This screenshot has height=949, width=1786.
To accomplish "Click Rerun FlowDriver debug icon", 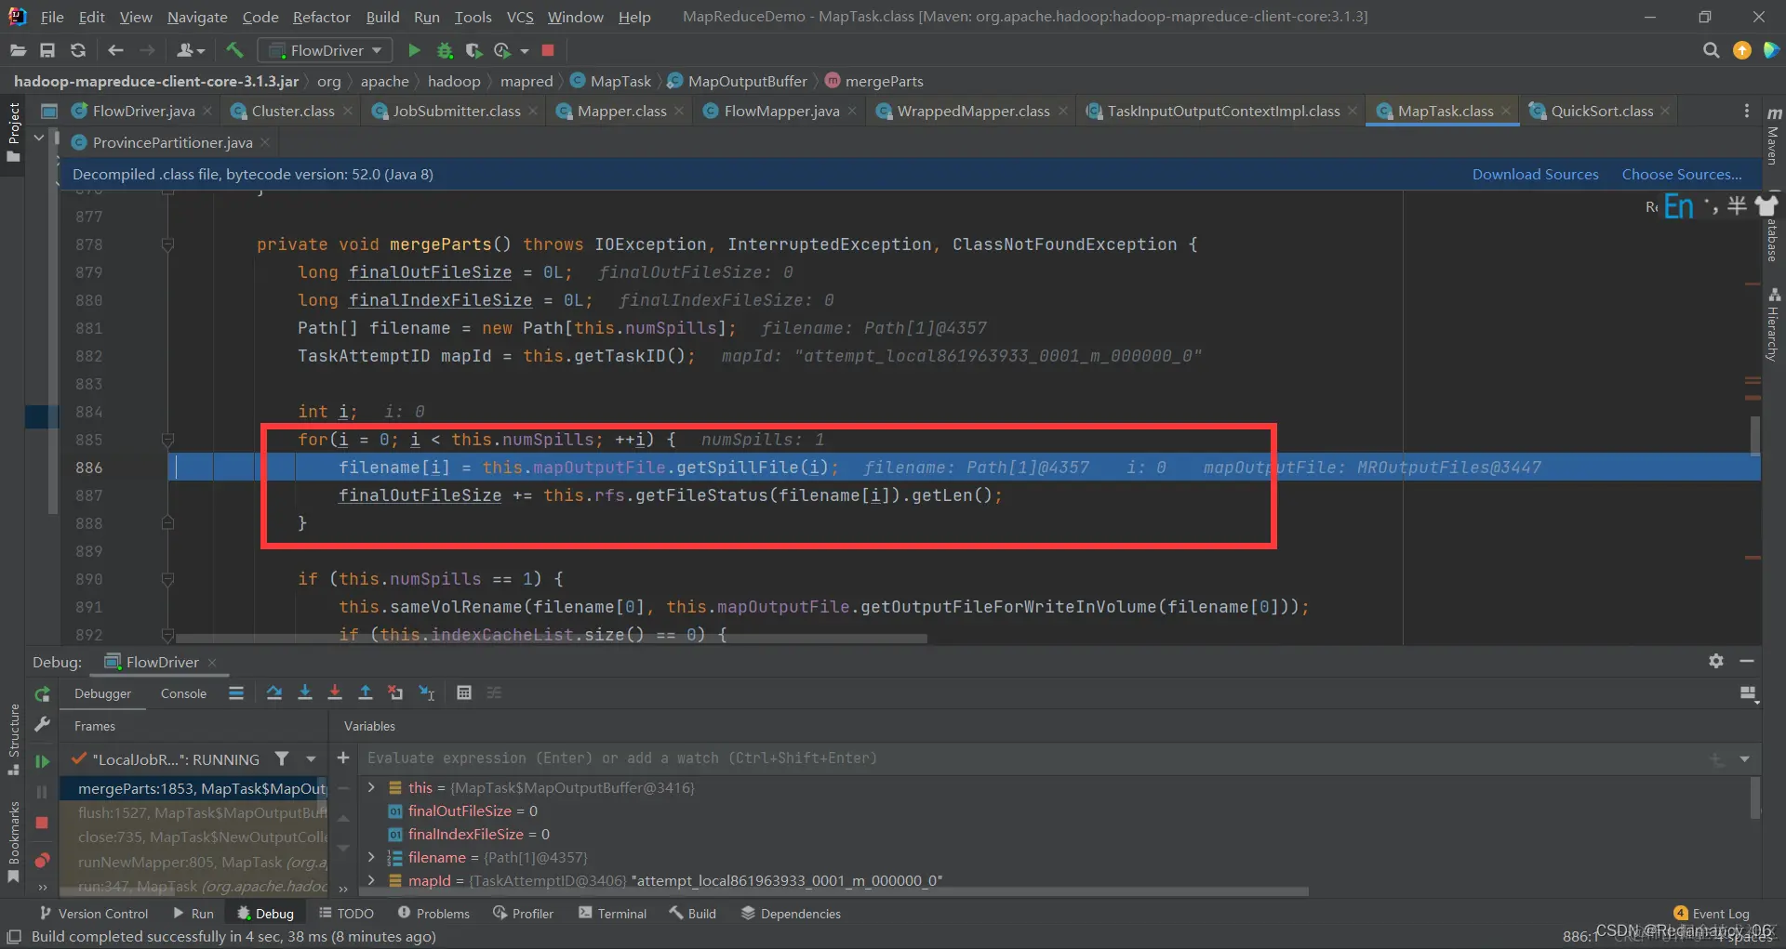I will pyautogui.click(x=42, y=693).
